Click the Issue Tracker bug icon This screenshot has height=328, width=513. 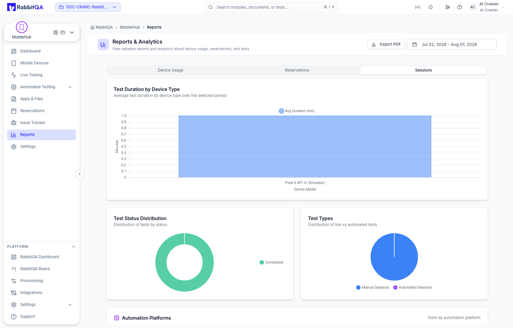click(x=14, y=123)
